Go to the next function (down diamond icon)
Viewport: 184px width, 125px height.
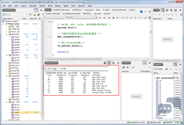coord(104,18)
